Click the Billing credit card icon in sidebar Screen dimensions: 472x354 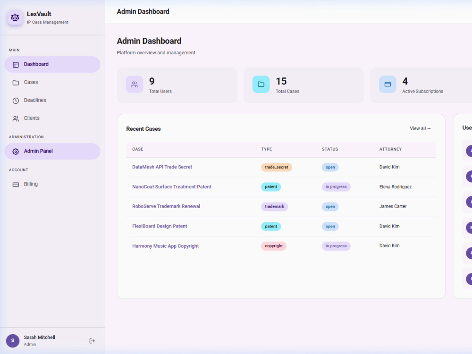tap(16, 185)
